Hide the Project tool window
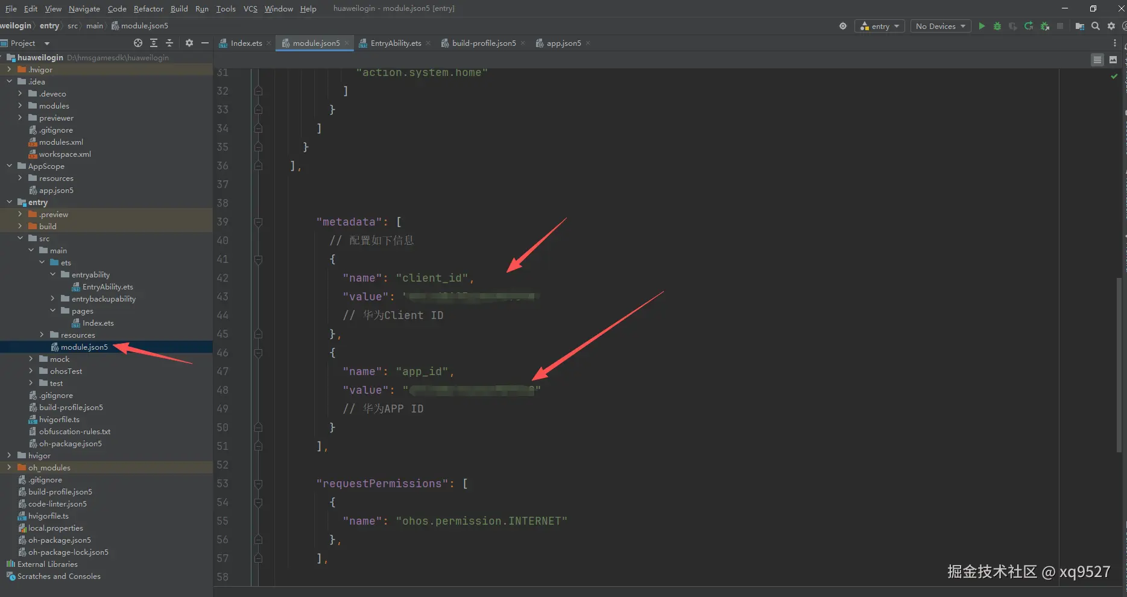 205,43
